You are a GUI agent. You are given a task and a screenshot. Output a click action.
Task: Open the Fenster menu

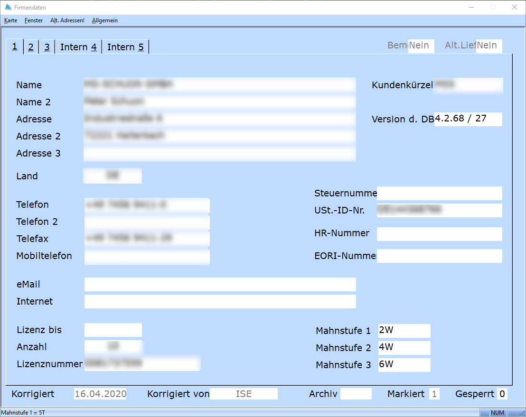pos(34,20)
